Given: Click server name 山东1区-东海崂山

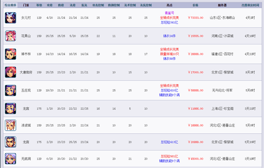Looking at the screenshot, I should click(x=222, y=18).
